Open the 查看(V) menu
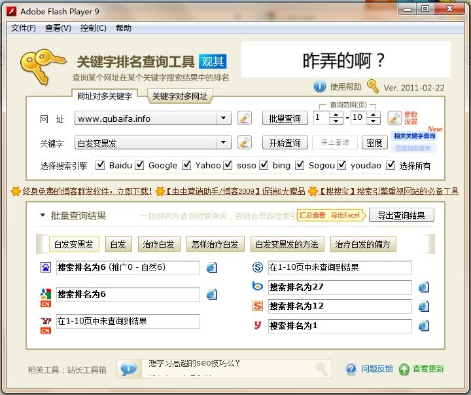This screenshot has height=395, width=471. (58, 28)
